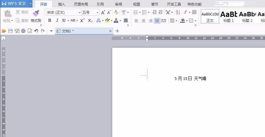Apply the 标题 1 heading style
Viewport: 265px width, 137px height.
tap(228, 16)
